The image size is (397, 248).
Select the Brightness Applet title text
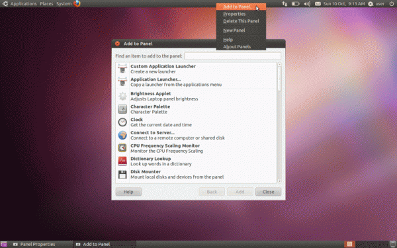(x=151, y=94)
